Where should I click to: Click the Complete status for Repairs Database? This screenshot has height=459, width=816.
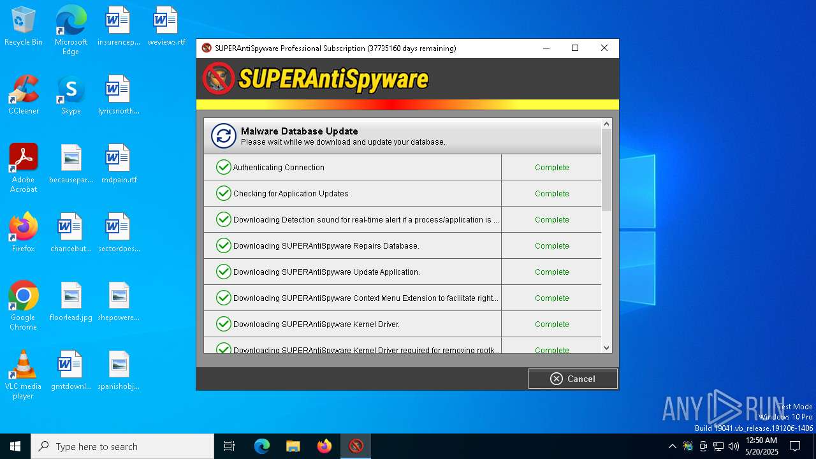552,246
